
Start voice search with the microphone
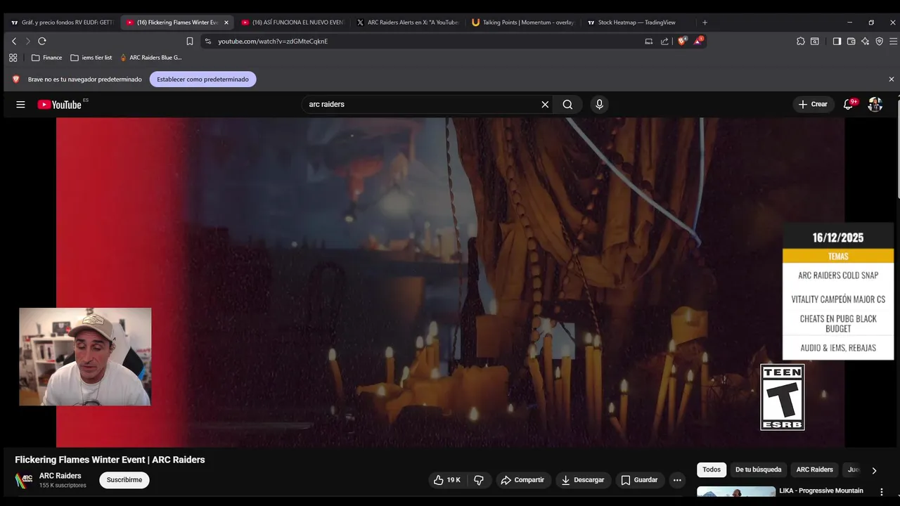click(x=599, y=104)
